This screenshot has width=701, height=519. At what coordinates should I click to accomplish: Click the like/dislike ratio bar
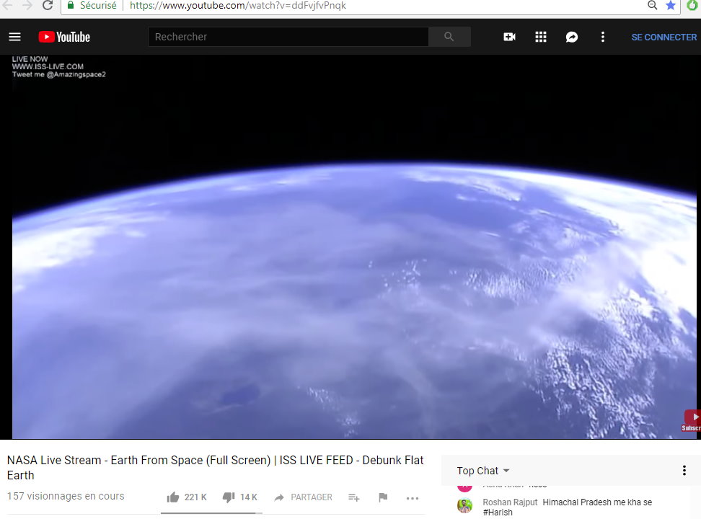(211, 513)
